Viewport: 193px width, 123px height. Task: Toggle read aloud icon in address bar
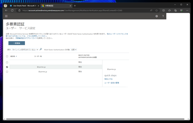151,10
